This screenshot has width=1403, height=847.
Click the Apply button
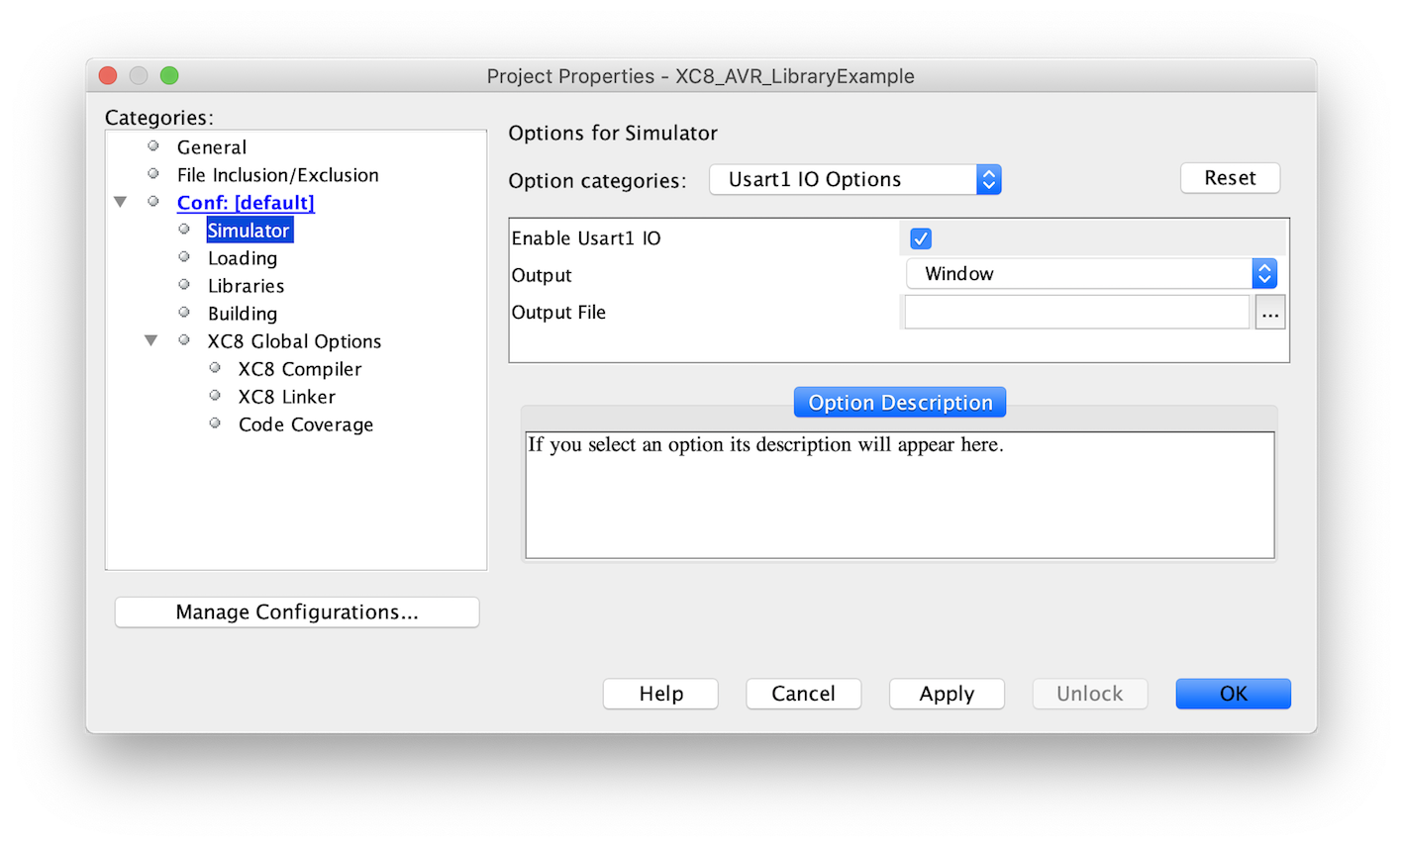tap(947, 694)
